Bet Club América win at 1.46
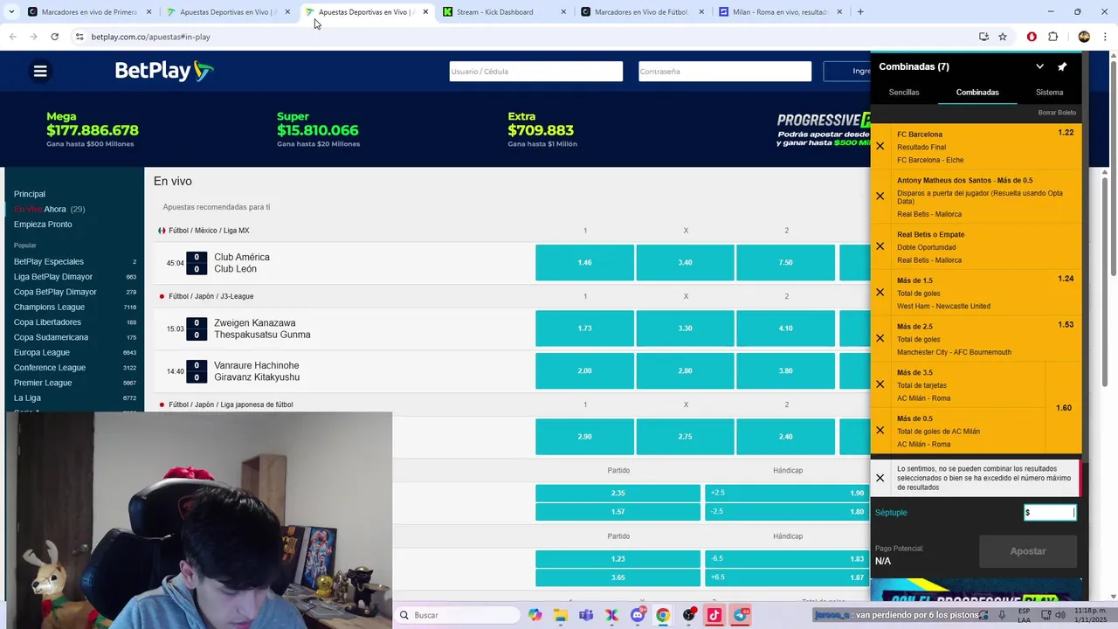The image size is (1118, 629). 584,263
